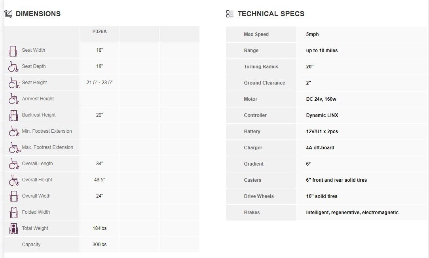Click the DIMENSIONS section heading
This screenshot has width=429, height=258.
[38, 14]
